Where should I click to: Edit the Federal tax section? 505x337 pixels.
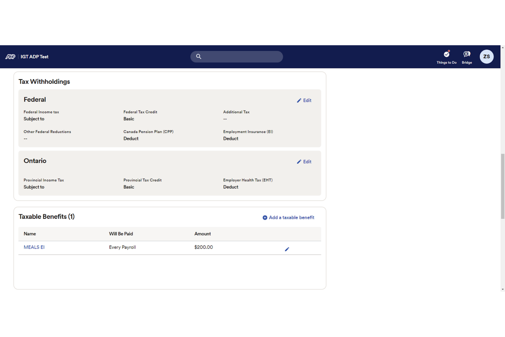(307, 100)
